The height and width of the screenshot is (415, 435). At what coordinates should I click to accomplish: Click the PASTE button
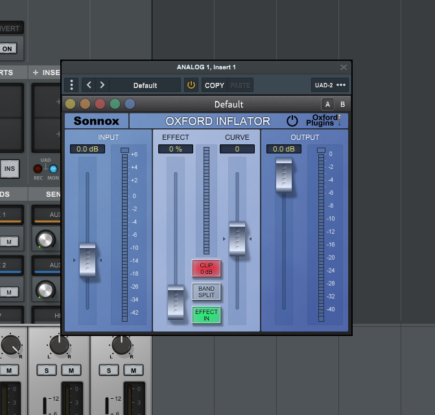[x=241, y=85]
